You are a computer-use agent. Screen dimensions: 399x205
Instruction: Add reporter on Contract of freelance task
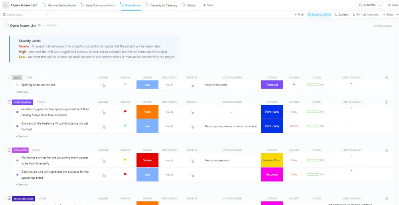[192, 126]
